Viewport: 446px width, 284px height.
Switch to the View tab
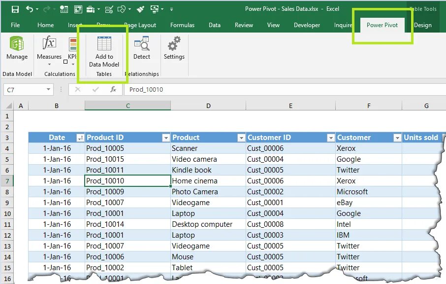273,25
